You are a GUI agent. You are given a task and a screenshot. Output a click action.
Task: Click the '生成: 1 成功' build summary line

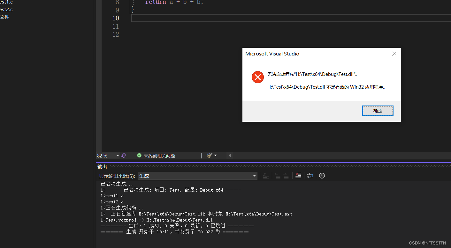[177, 226]
